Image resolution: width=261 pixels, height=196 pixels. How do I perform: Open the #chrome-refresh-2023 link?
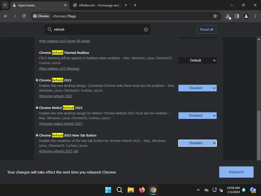[x=55, y=96]
